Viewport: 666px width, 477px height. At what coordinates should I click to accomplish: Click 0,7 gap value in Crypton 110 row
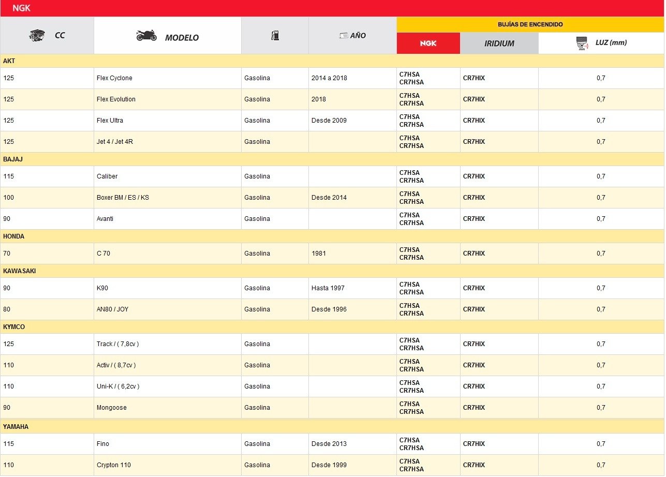click(x=601, y=465)
